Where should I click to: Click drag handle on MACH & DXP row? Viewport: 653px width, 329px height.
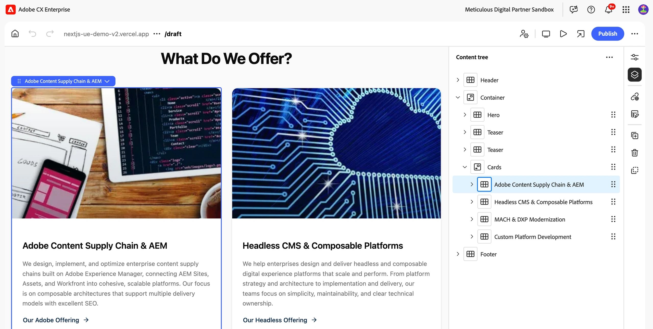pos(613,219)
